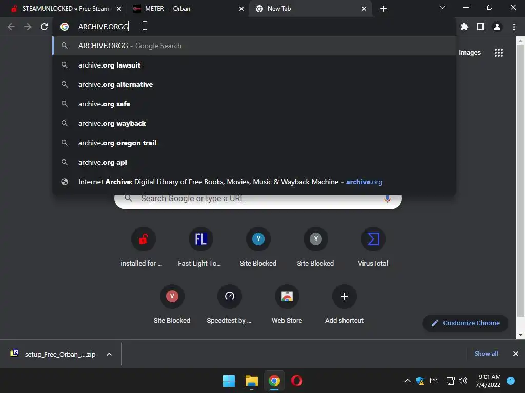Click the touch keyboard tray icon

click(x=434, y=381)
